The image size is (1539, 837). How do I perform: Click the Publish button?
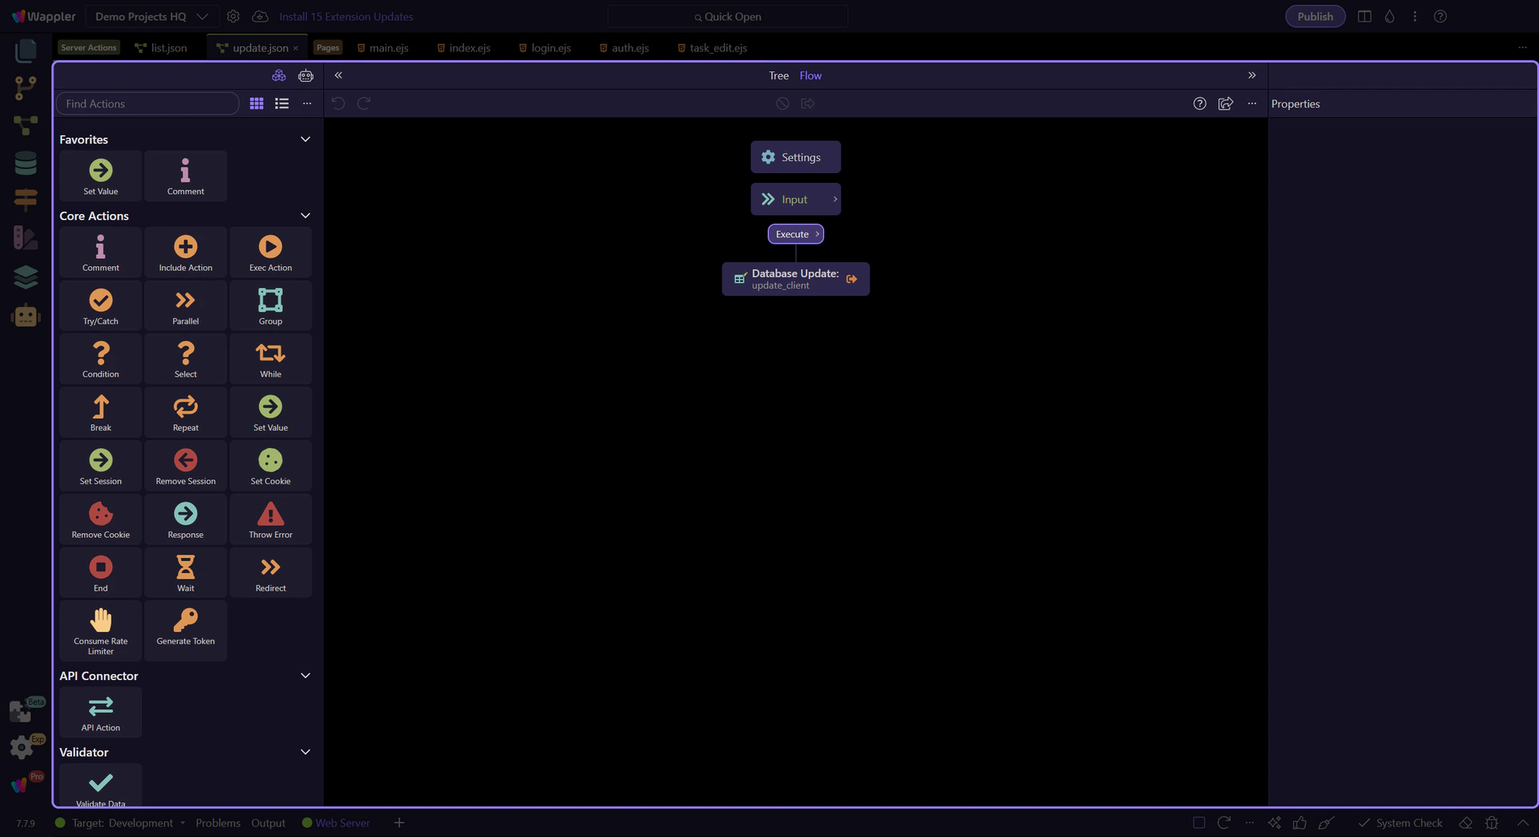[x=1315, y=16]
